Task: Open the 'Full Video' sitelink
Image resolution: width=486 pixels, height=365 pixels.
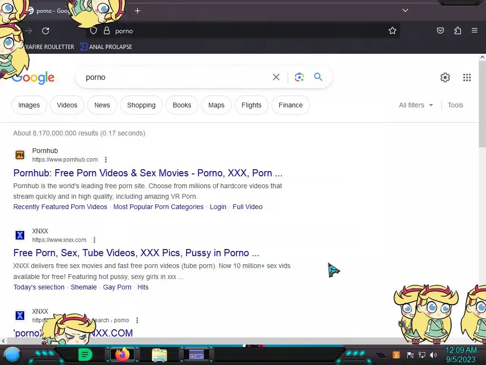Action: [x=247, y=207]
